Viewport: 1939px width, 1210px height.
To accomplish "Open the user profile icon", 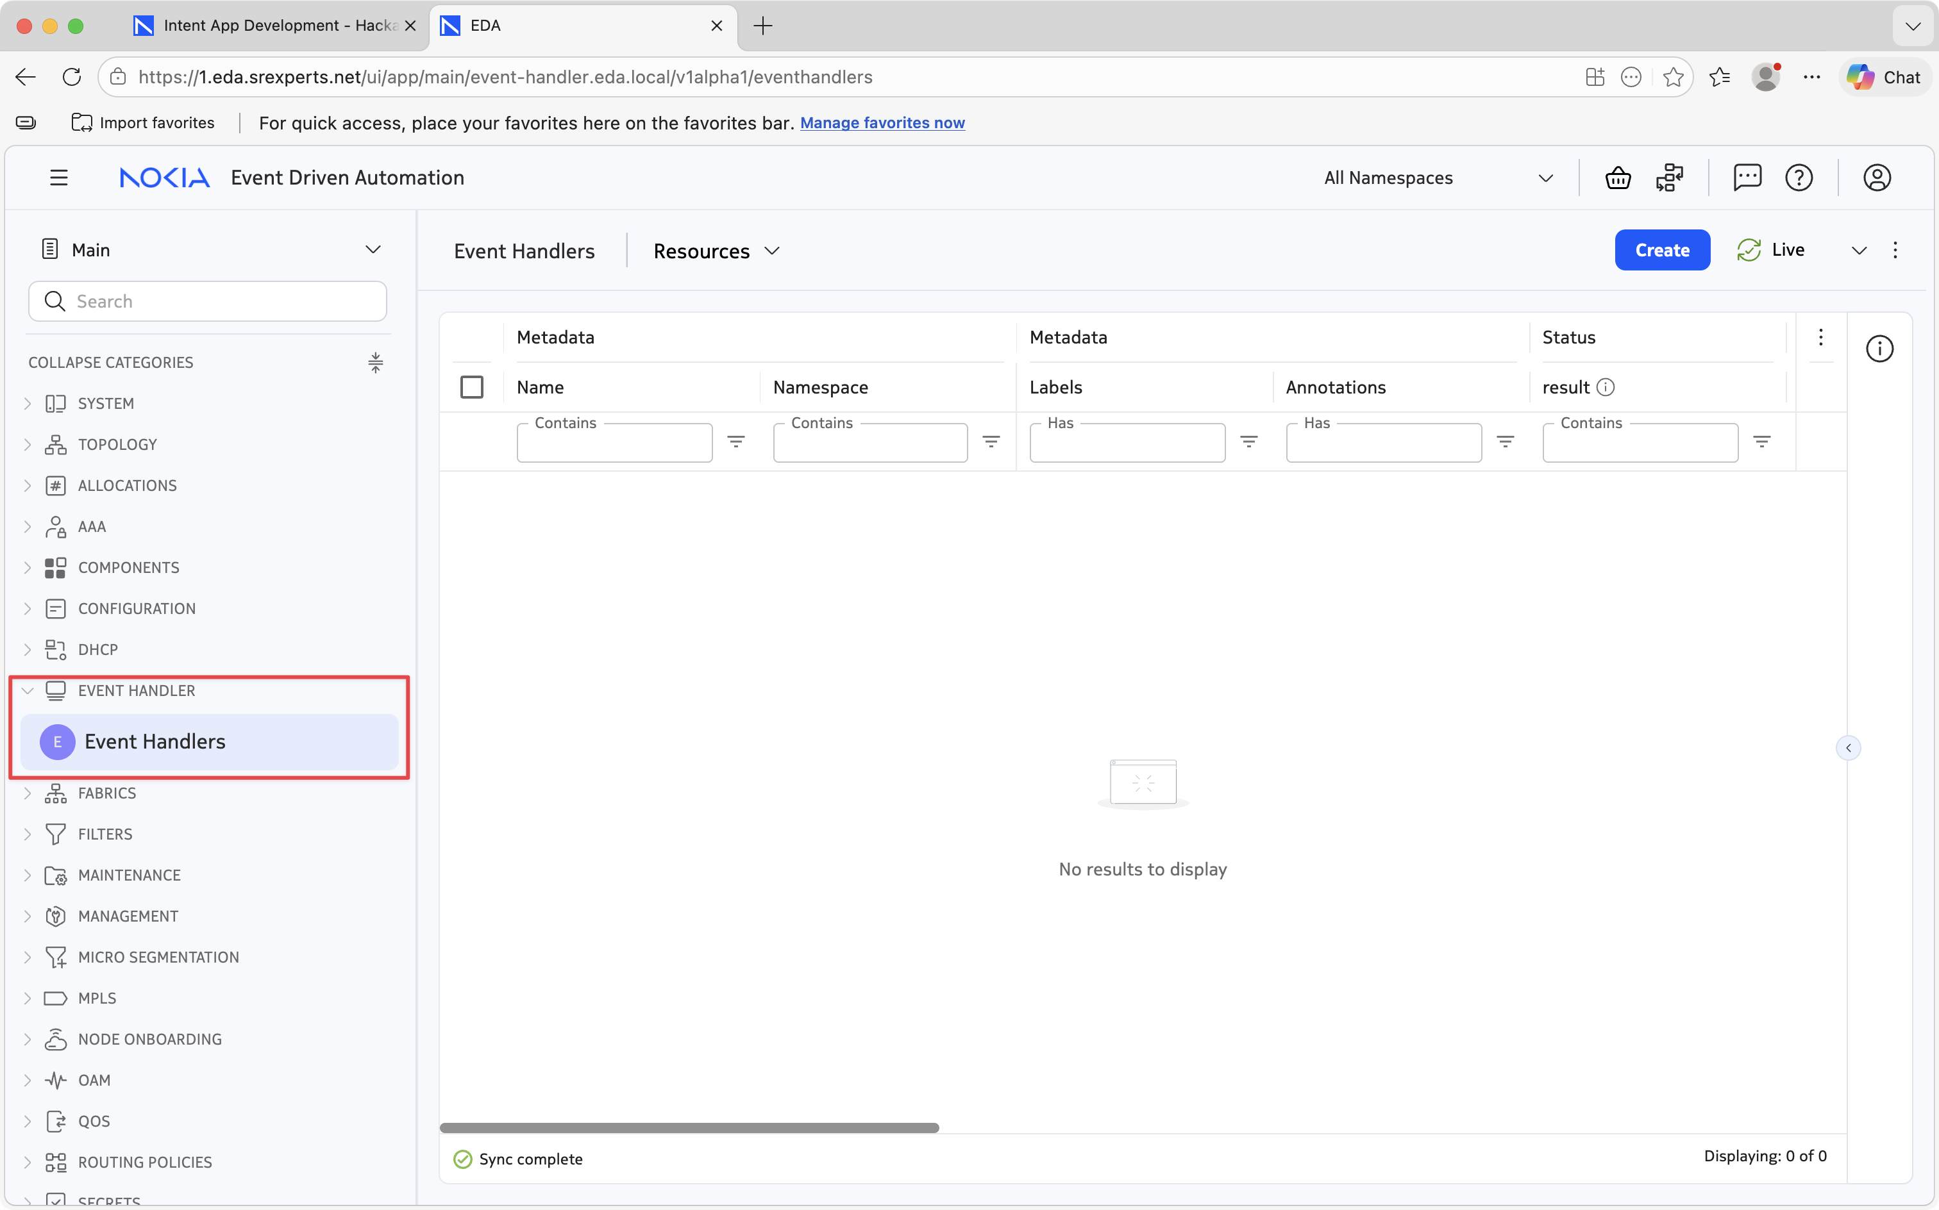I will pos(1877,178).
